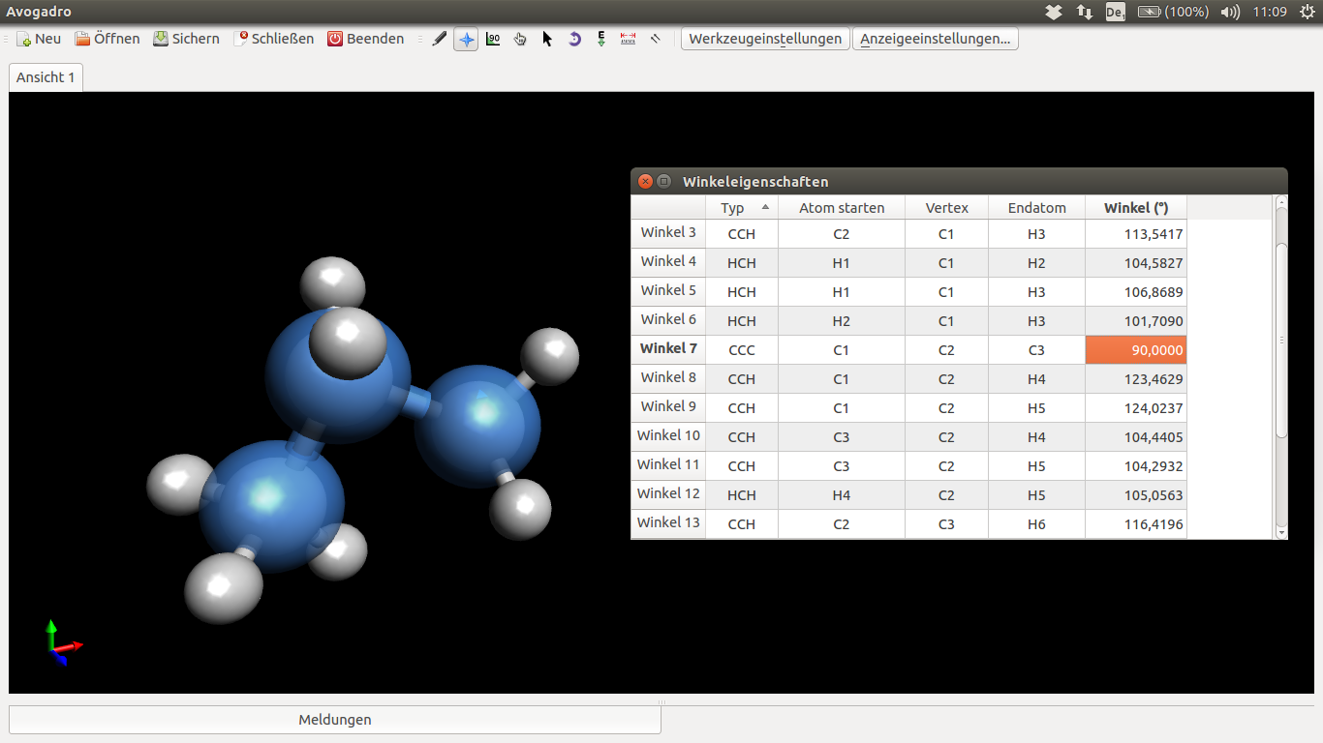Select the Winkel 3 row header
The height and width of the screenshot is (743, 1323).
tap(668, 233)
